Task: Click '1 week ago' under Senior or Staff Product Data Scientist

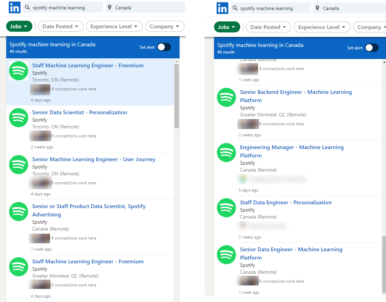Action: (x=41, y=249)
